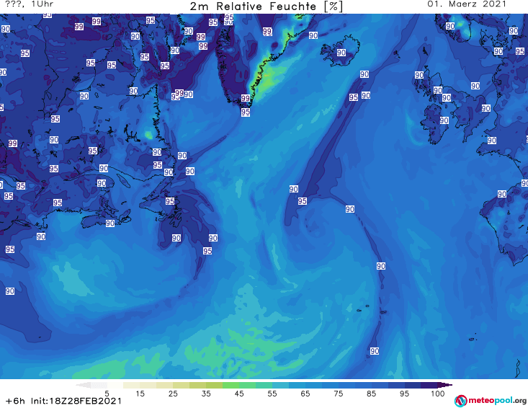528x408 pixels.
Task: Click the colorbar value 75
Action: [338, 394]
